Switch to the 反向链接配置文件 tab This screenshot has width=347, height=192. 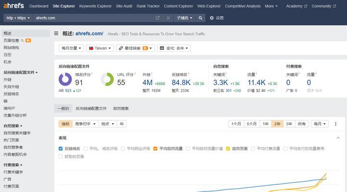click(91, 108)
